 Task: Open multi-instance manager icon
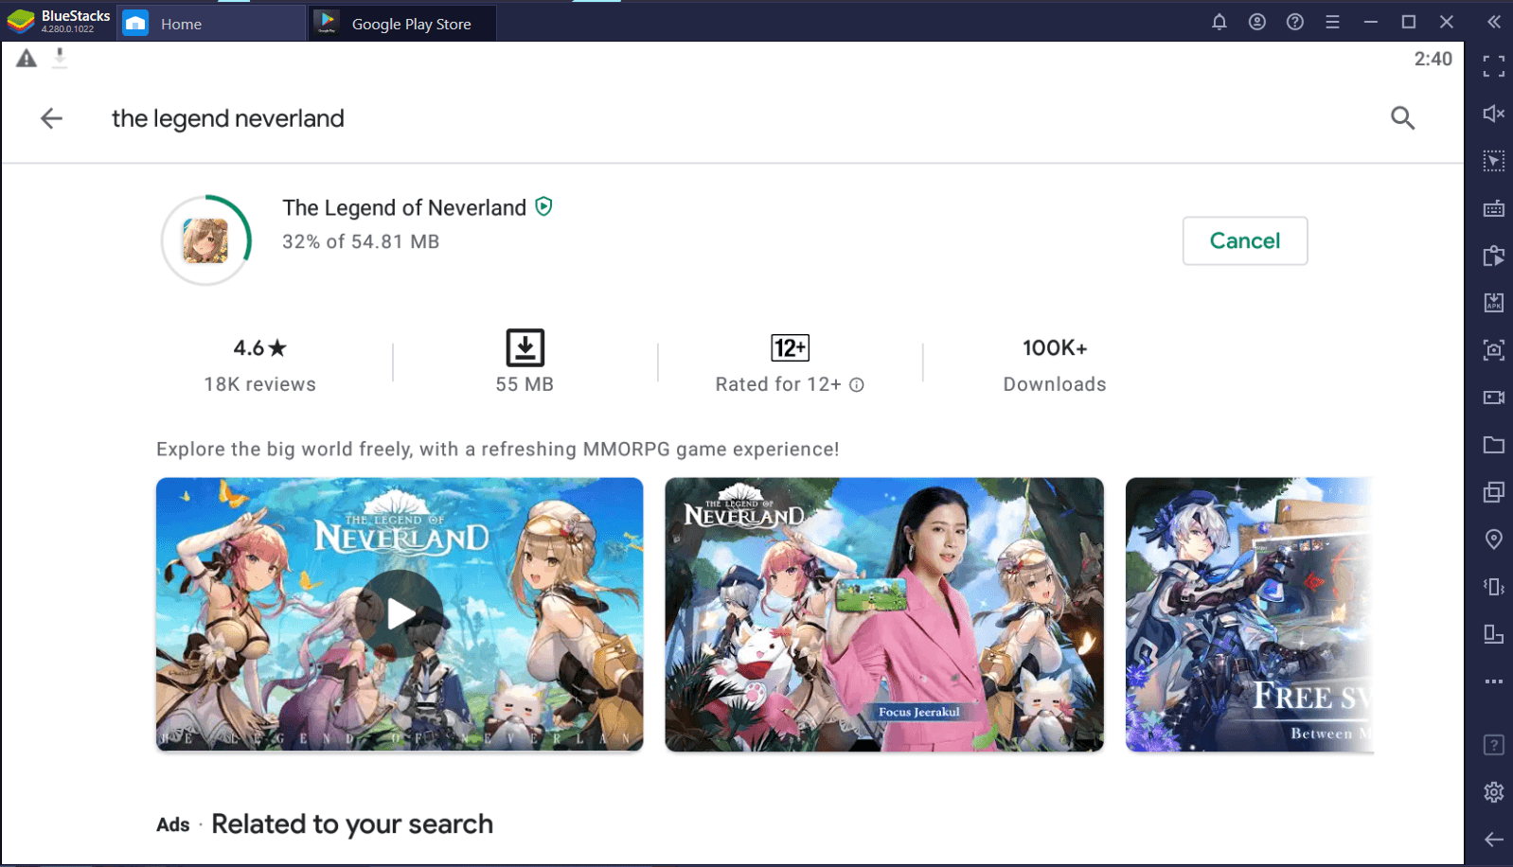(1493, 492)
